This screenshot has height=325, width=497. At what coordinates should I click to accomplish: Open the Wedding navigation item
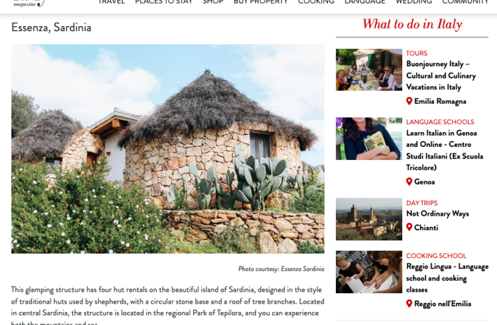414,2
